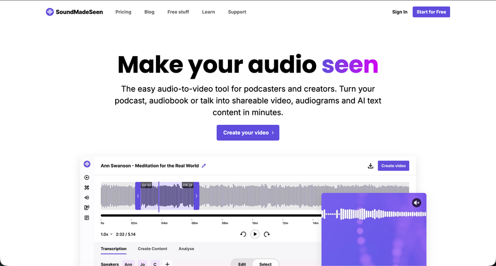Select the cut tool sidebar icon
Viewport: 496px width, 266px height.
tap(87, 188)
